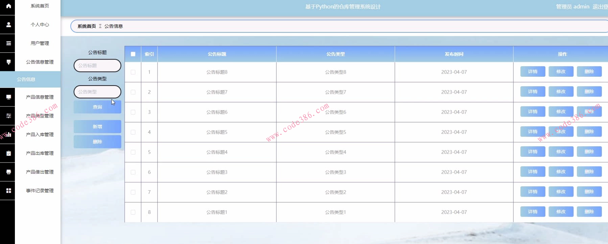
Task: Expand the 用户管理 sidebar section
Action: coord(40,43)
